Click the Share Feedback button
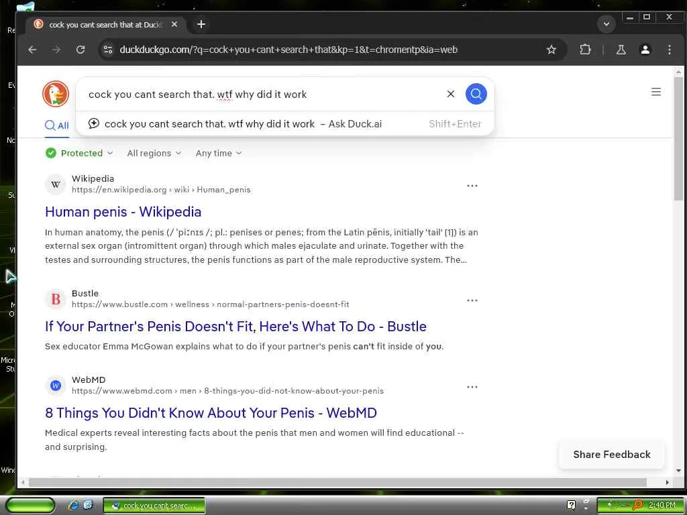 (612, 455)
